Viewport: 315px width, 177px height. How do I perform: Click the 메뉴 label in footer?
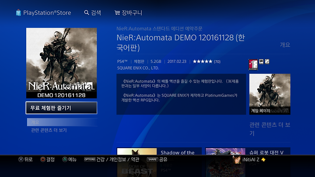click(x=72, y=160)
